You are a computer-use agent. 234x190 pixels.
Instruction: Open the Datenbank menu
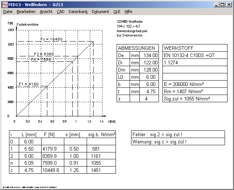78,12
